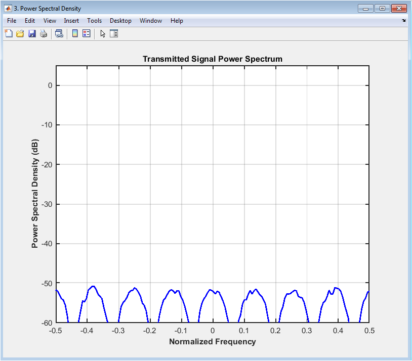
Task: Click the New Figure toolbar icon
Action: (9, 34)
